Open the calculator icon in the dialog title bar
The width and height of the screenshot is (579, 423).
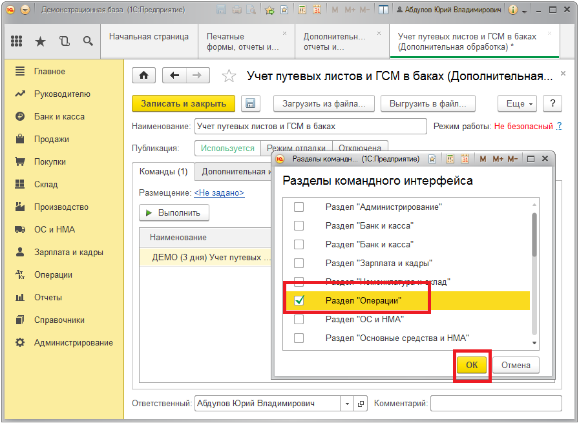click(x=448, y=159)
